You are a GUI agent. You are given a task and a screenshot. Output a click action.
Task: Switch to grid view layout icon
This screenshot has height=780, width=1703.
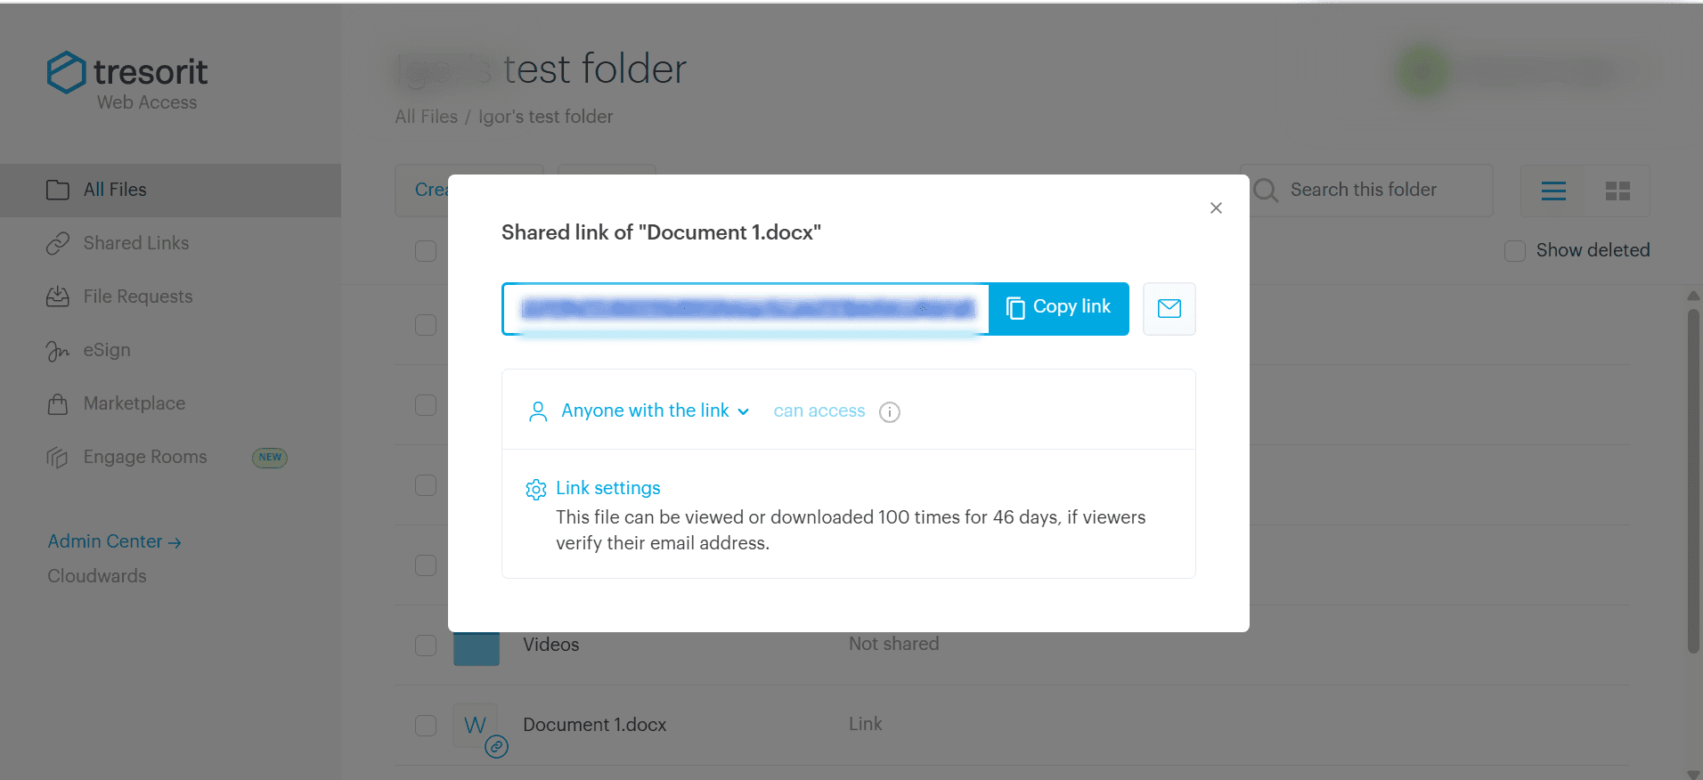tap(1617, 191)
